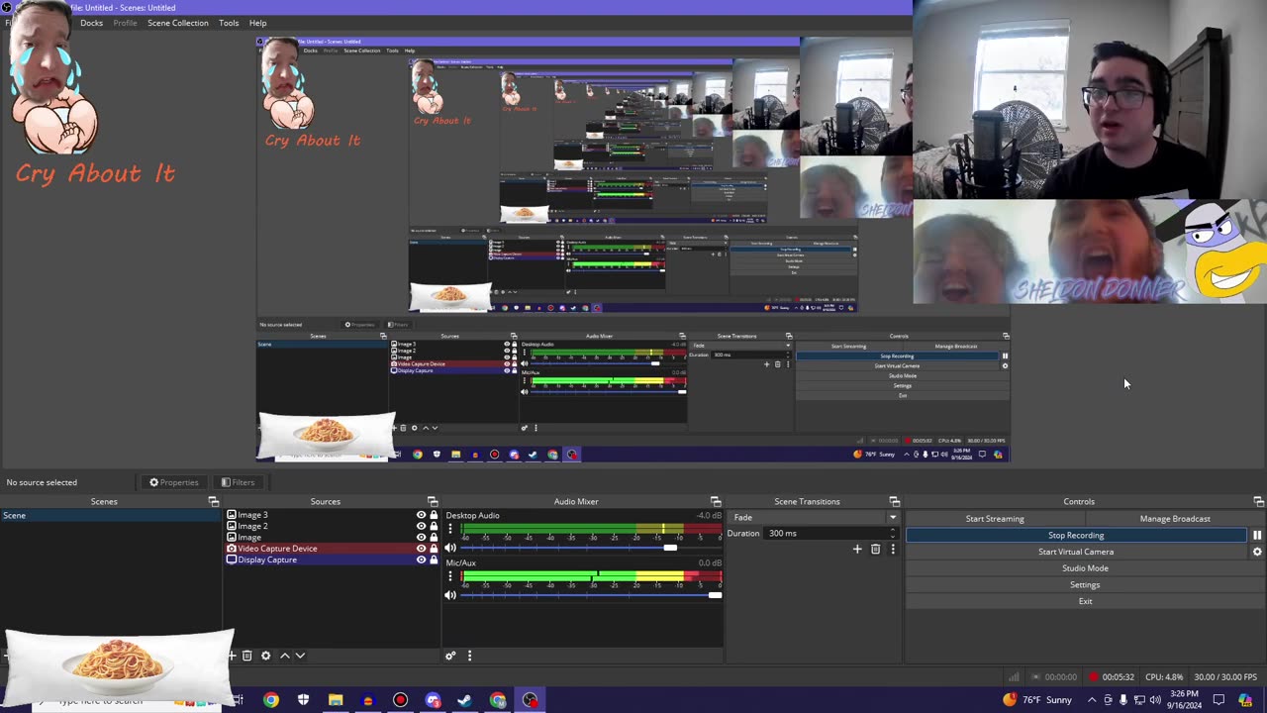
Task: Select the Display Capture source
Action: point(267,560)
